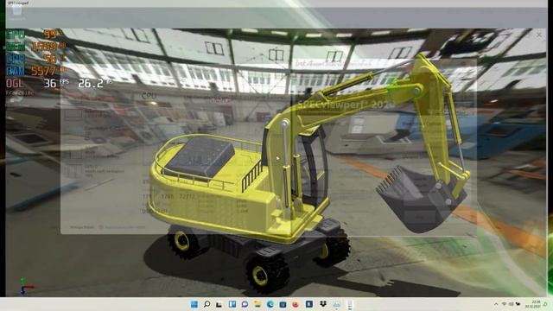Launch Microsoft Edge from taskbar

270,304
